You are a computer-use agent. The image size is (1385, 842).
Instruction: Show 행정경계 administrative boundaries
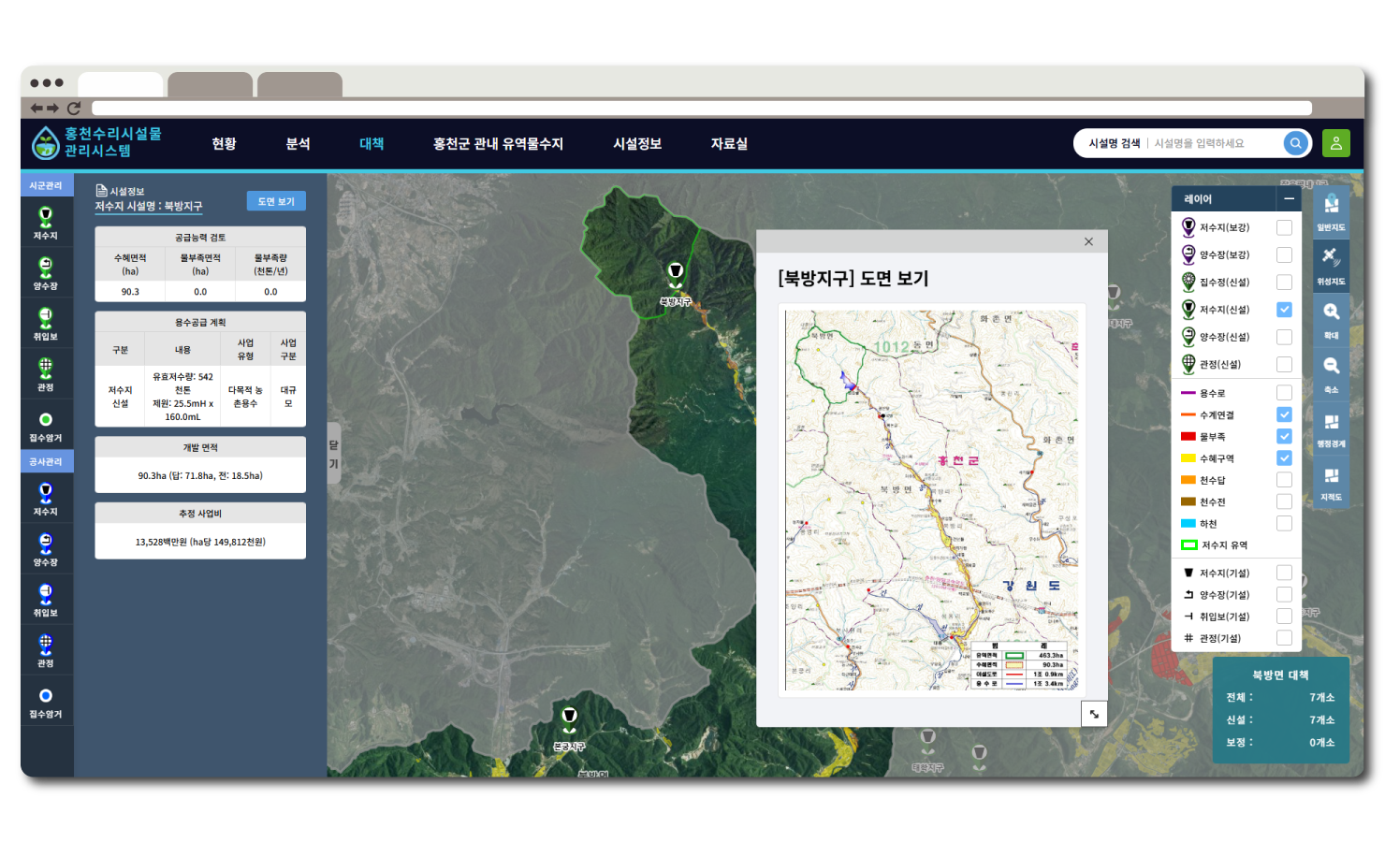[x=1331, y=428]
